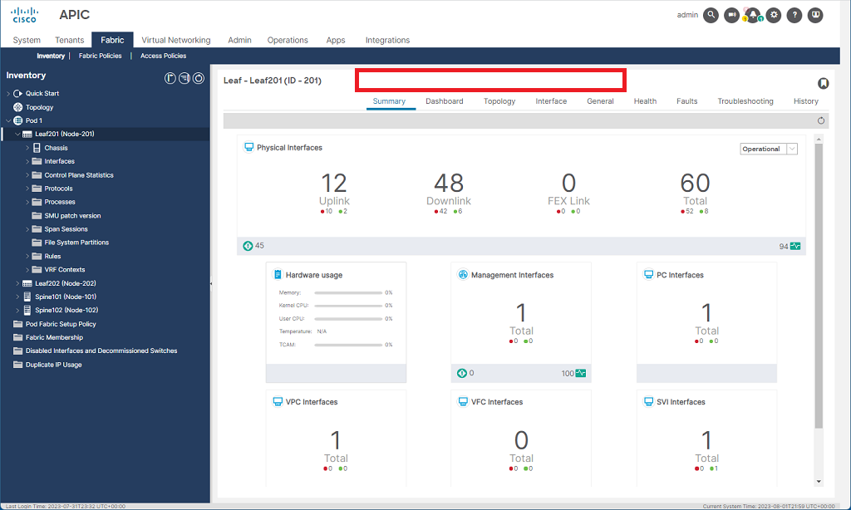Expand the Quick Start node
Viewport: 851px width, 510px height.
click(x=8, y=93)
